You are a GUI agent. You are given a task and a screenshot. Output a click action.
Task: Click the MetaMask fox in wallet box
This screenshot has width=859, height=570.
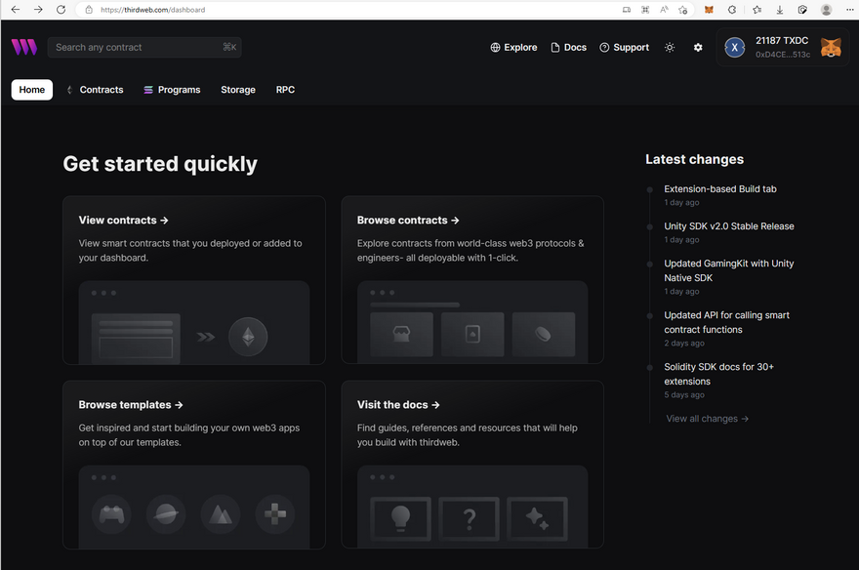click(831, 48)
